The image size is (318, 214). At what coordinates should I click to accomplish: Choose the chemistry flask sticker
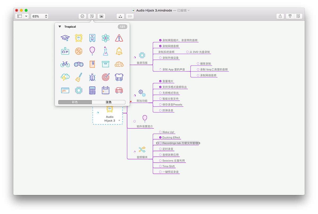tap(105, 51)
